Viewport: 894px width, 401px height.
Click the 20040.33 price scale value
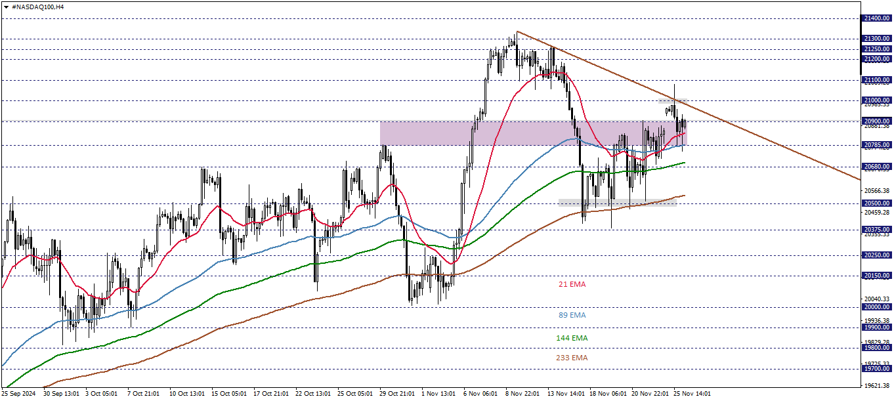(x=877, y=299)
